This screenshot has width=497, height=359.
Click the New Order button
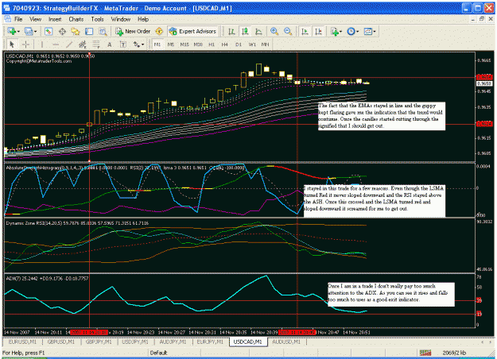click(133, 31)
